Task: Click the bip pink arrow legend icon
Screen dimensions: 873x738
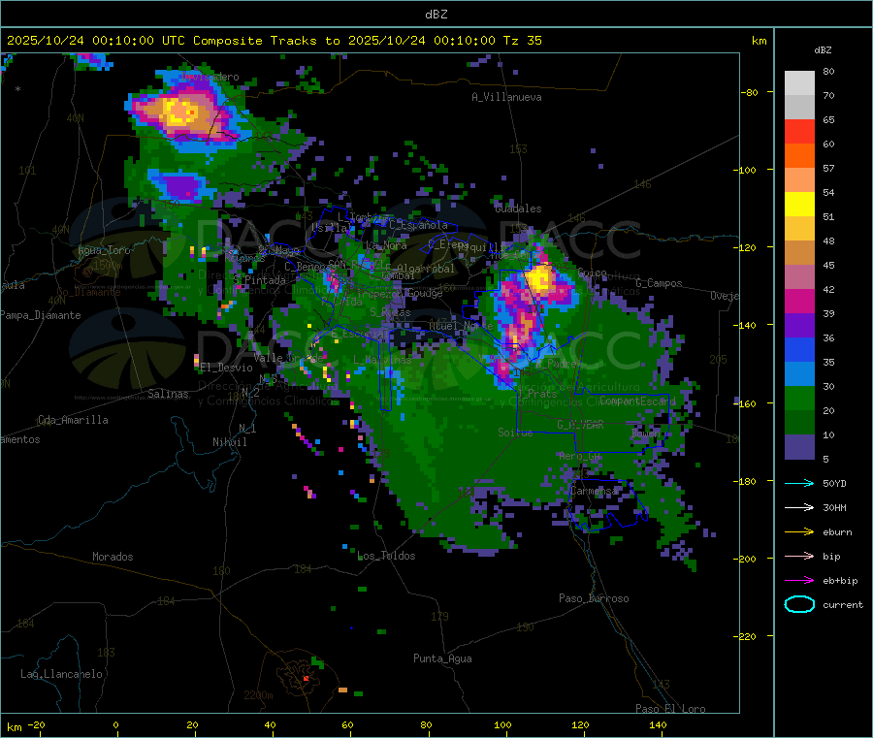Action: (x=799, y=556)
